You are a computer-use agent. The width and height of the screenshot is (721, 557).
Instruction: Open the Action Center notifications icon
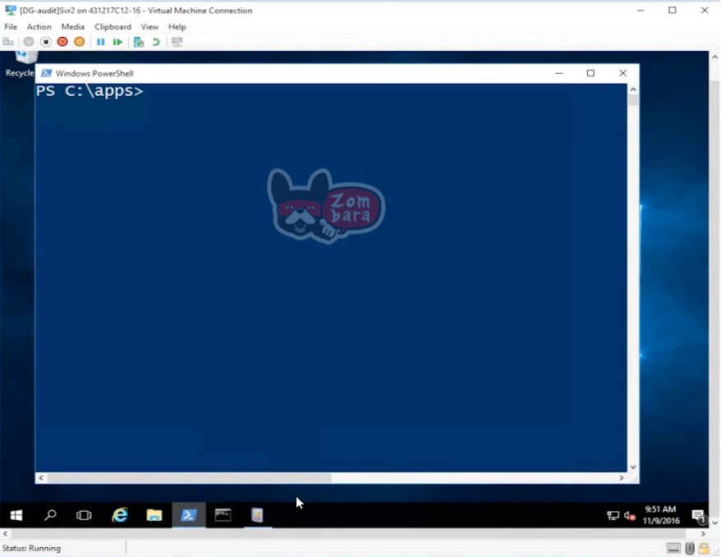coord(699,516)
